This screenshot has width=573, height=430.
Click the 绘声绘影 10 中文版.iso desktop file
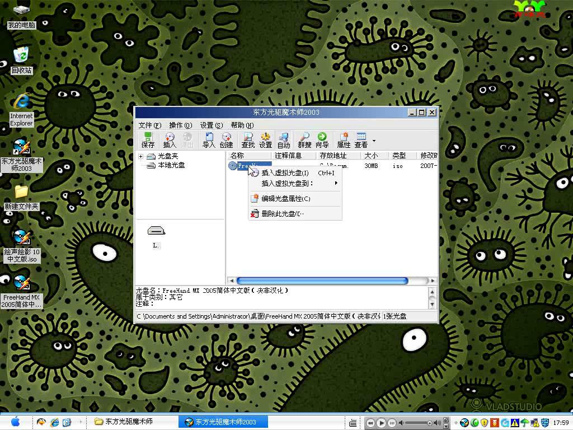22,246
